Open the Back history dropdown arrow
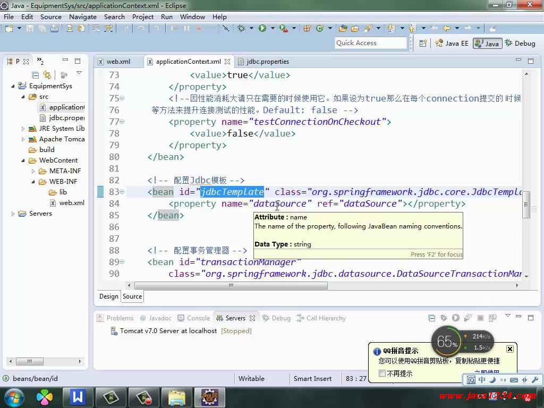 click(457, 28)
